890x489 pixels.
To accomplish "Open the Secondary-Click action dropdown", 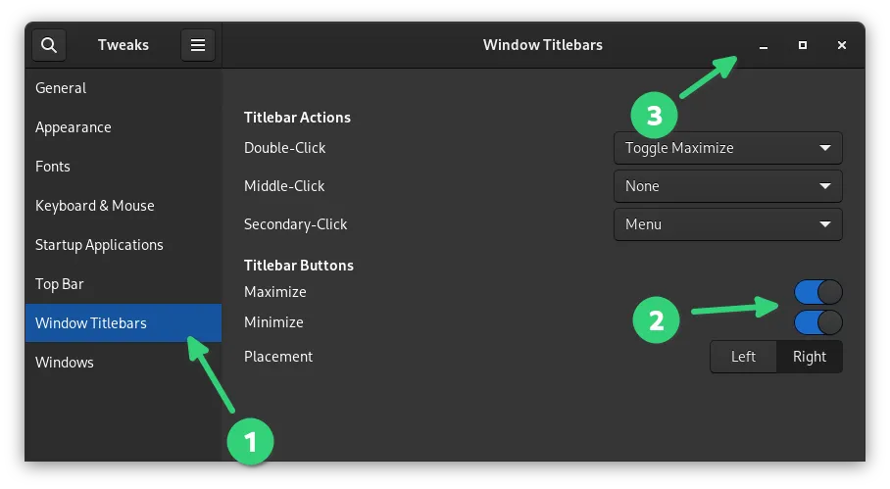I will click(x=727, y=224).
